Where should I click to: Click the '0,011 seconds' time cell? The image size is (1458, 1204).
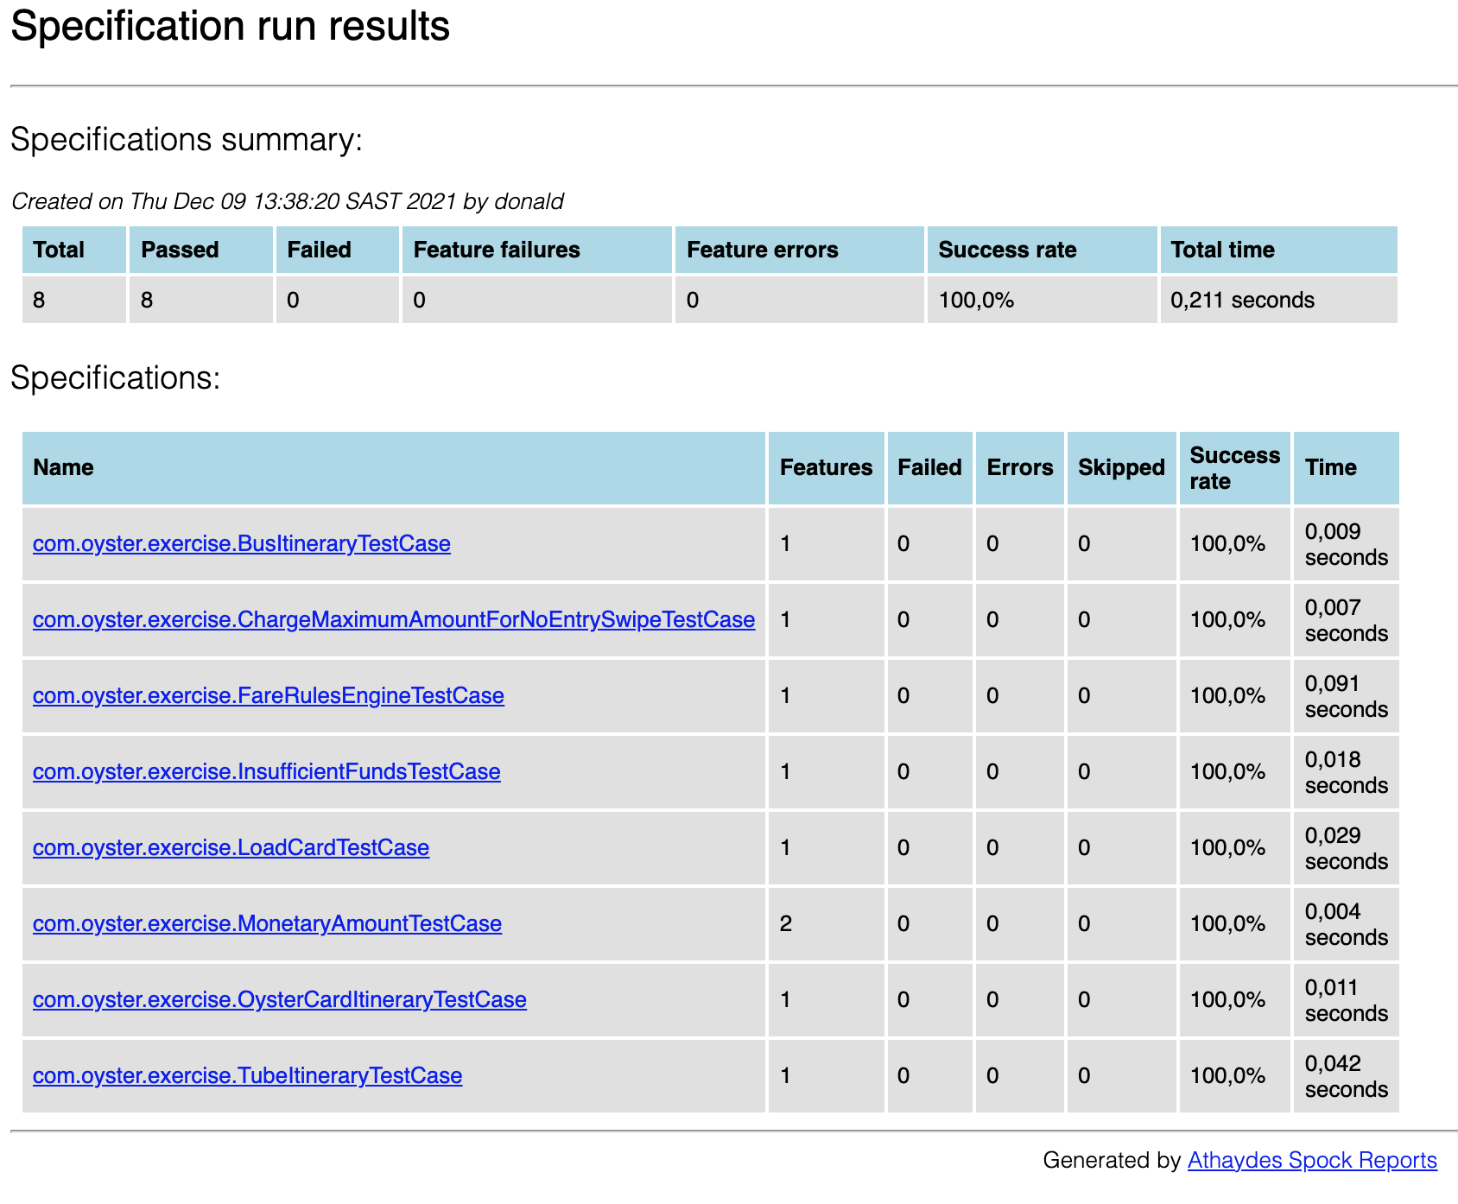pos(1347,1000)
